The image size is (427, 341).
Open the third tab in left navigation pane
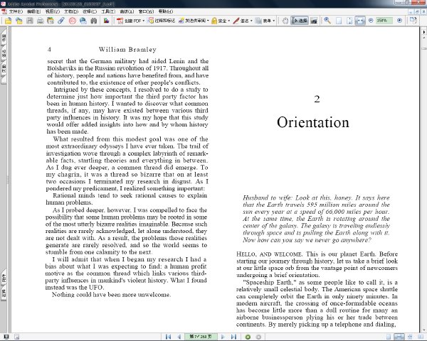[x=4, y=70]
